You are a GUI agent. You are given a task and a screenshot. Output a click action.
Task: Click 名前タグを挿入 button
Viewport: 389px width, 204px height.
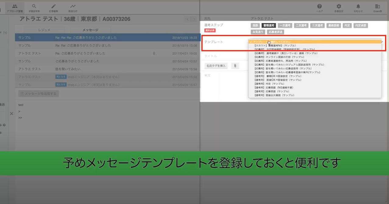[216, 66]
